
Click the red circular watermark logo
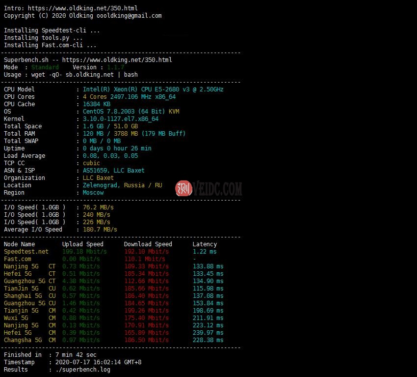[184, 188]
